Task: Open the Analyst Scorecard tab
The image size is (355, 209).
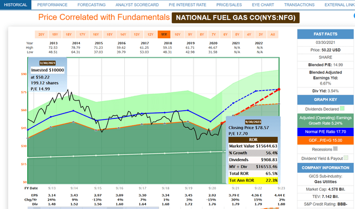Action: coord(137,5)
